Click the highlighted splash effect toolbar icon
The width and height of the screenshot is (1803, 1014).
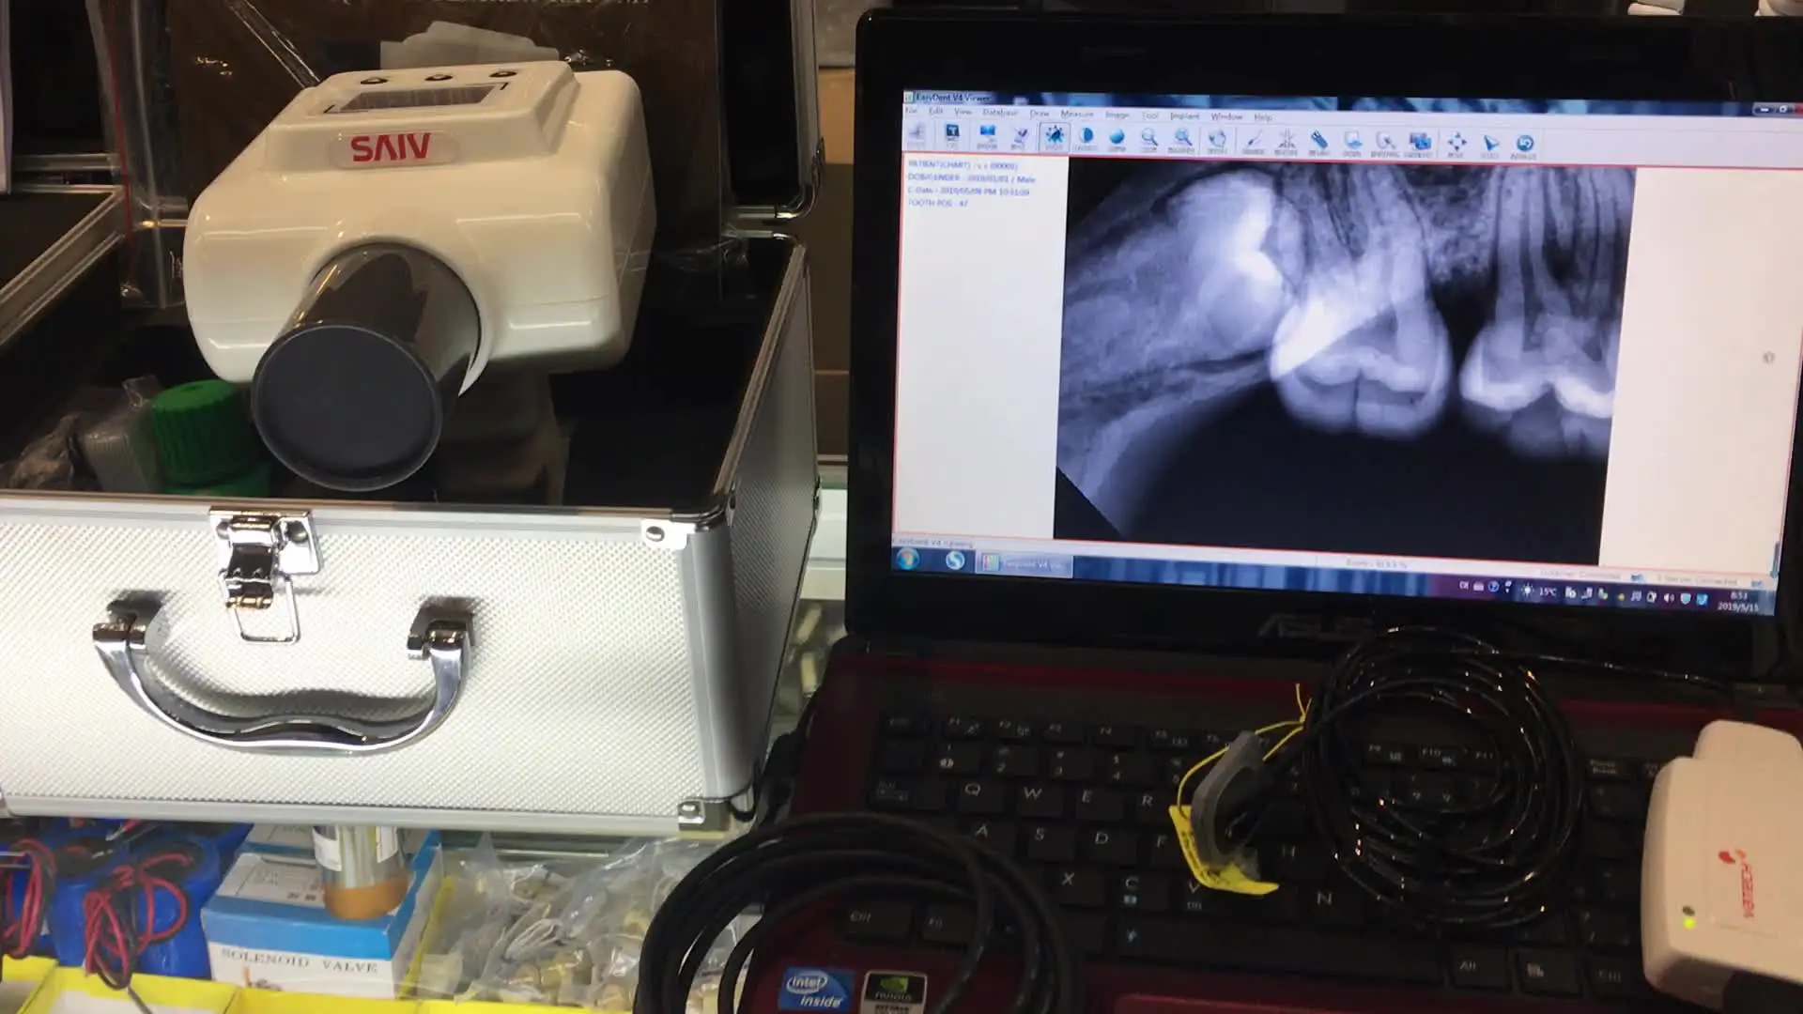pyautogui.click(x=1054, y=137)
